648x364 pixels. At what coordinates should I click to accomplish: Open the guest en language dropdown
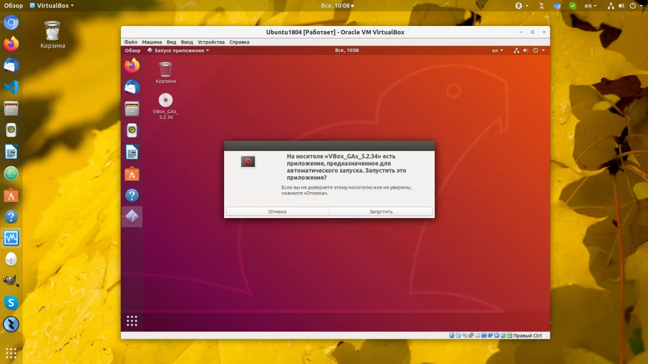pos(498,51)
